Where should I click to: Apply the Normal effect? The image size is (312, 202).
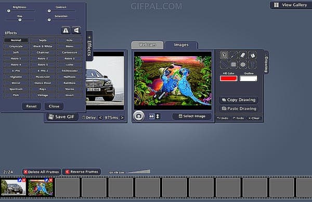[16, 40]
